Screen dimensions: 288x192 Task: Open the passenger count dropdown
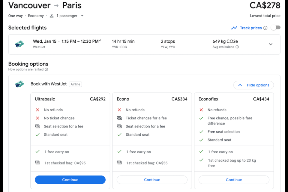(82, 16)
